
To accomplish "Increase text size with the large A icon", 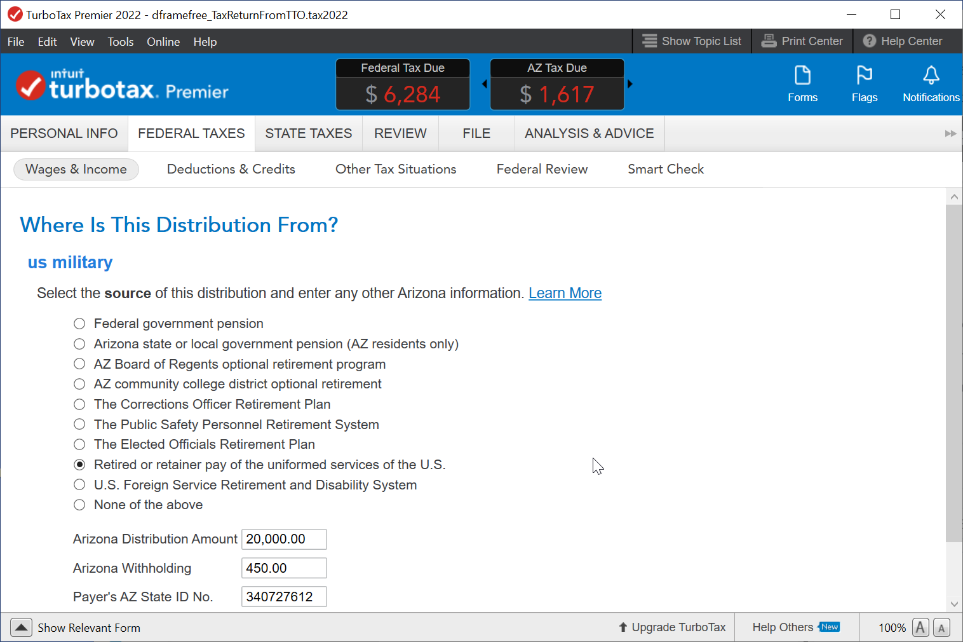I will click(x=920, y=627).
